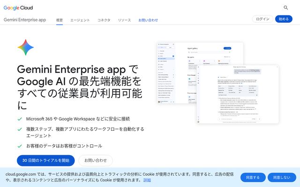Click the ログイン button

262,19
